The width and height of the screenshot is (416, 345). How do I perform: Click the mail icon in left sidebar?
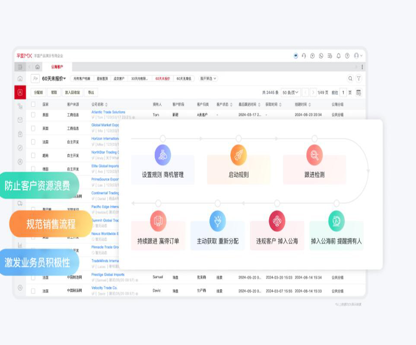20,120
